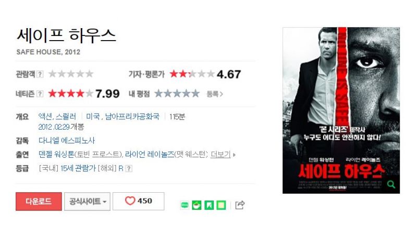Open help icon next to 네티즌
Screen dimensions: 417x237
40,94
